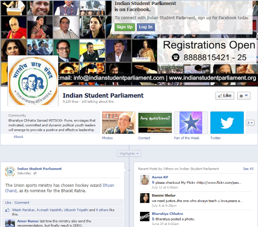Open the Dhyan Chand link in post

pos(59,188)
